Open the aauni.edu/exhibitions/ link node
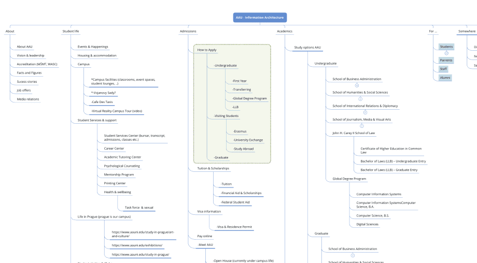This screenshot has height=263, width=477. tap(137, 245)
